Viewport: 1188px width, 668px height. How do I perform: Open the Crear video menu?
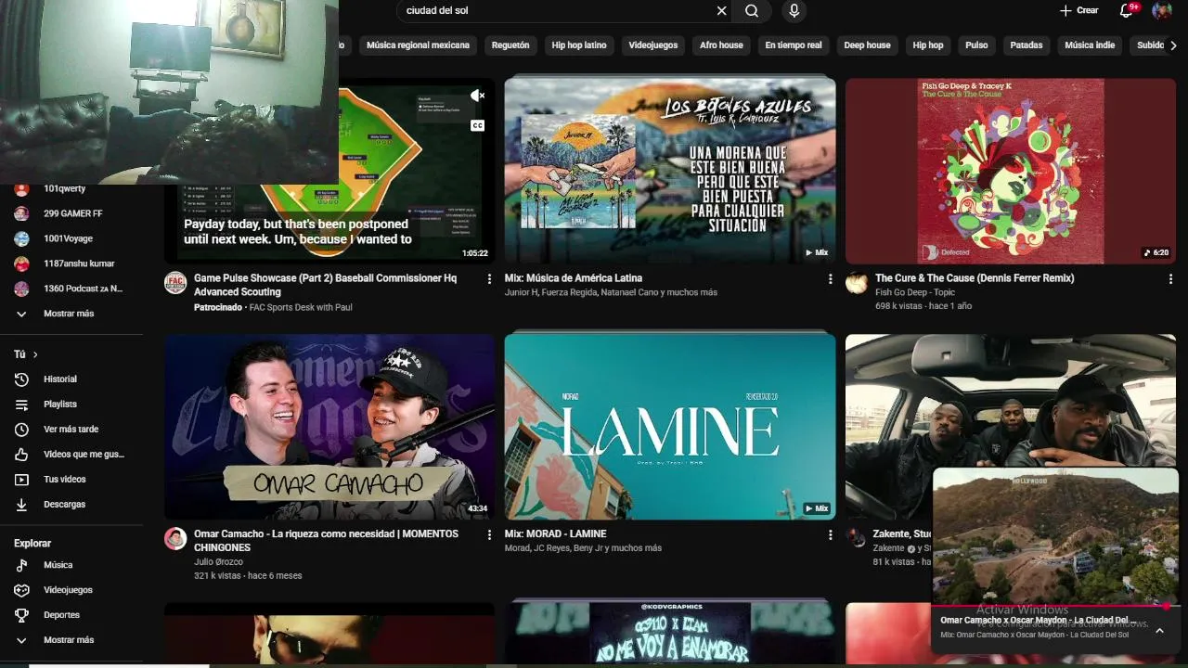[1079, 10]
